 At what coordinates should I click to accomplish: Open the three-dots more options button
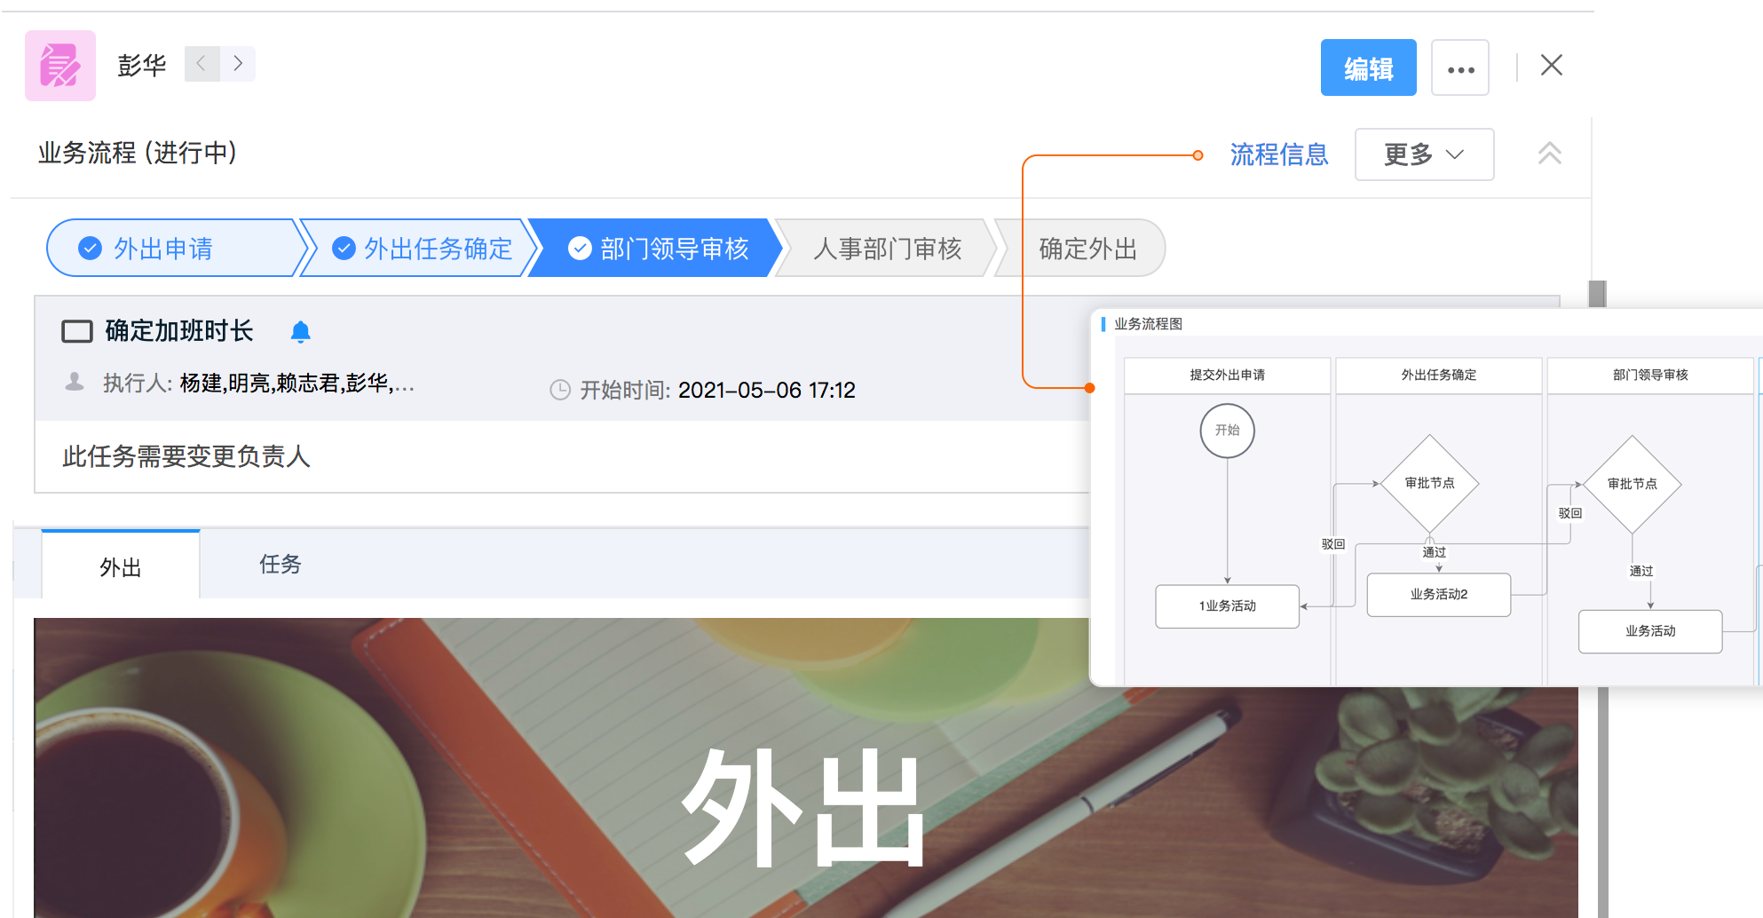1460,67
